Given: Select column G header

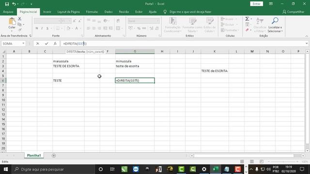Looking at the screenshot, I should pyautogui.click(x=135, y=52).
